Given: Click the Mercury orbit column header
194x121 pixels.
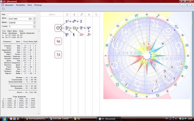Looking at the screenshot, I should coord(67,15).
